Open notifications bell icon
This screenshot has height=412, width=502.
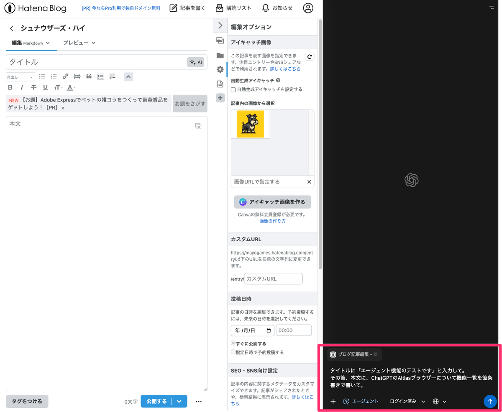266,8
